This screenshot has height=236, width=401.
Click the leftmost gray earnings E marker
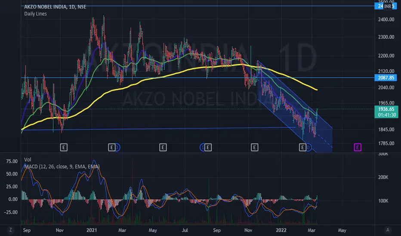coord(64,148)
